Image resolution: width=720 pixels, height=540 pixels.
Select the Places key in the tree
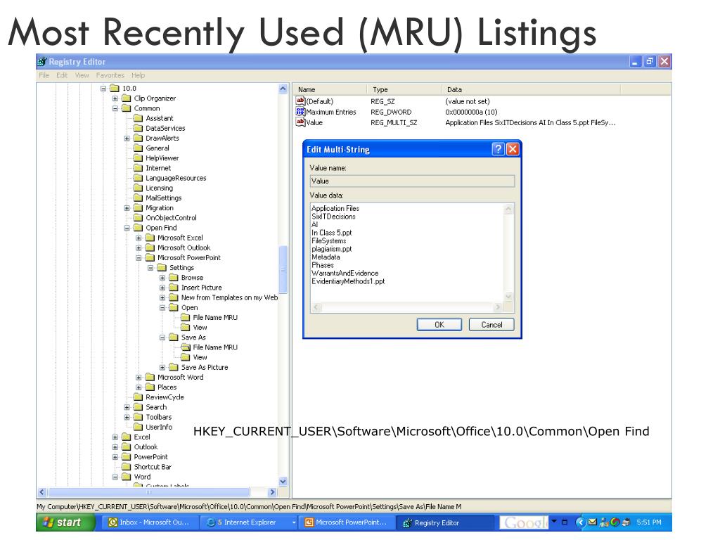pos(167,387)
